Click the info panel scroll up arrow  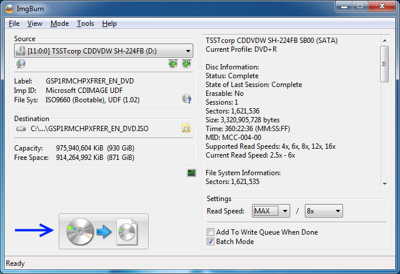385,41
